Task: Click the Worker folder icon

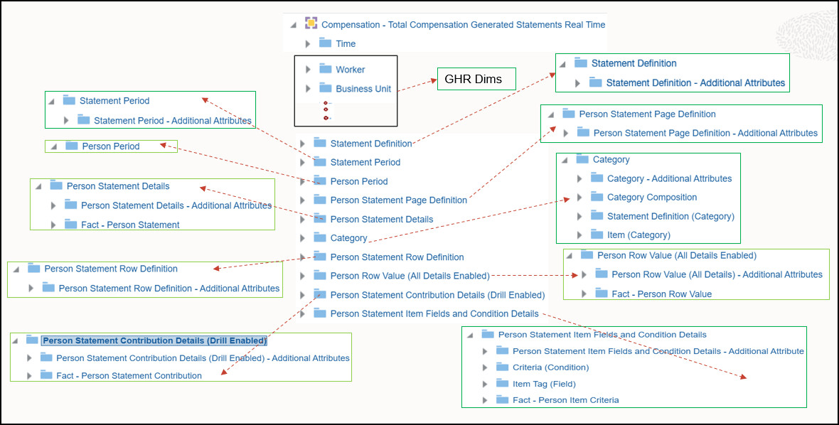Action: (326, 68)
